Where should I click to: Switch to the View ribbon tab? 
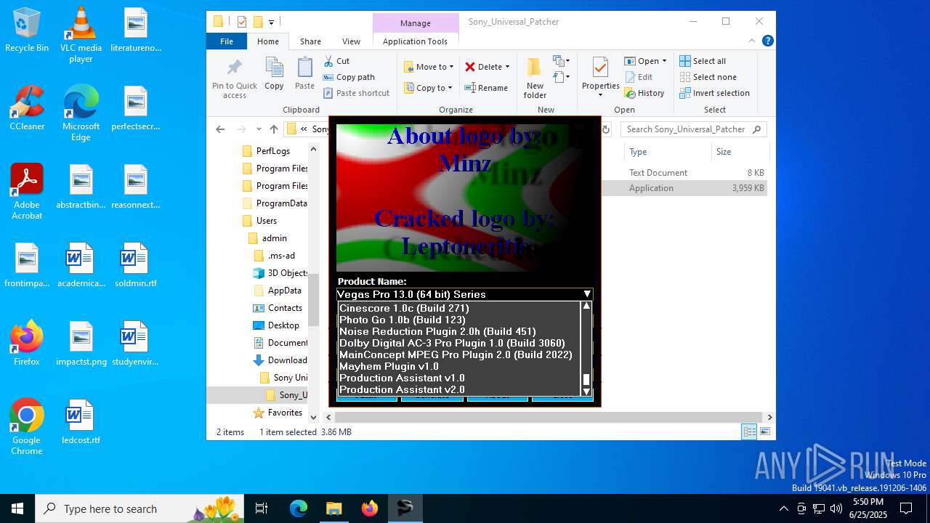click(x=351, y=41)
